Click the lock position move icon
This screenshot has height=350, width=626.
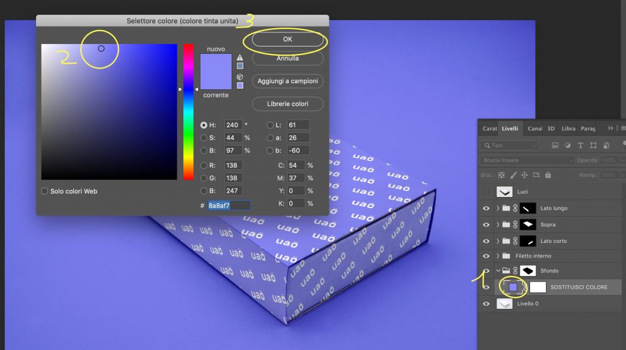525,175
